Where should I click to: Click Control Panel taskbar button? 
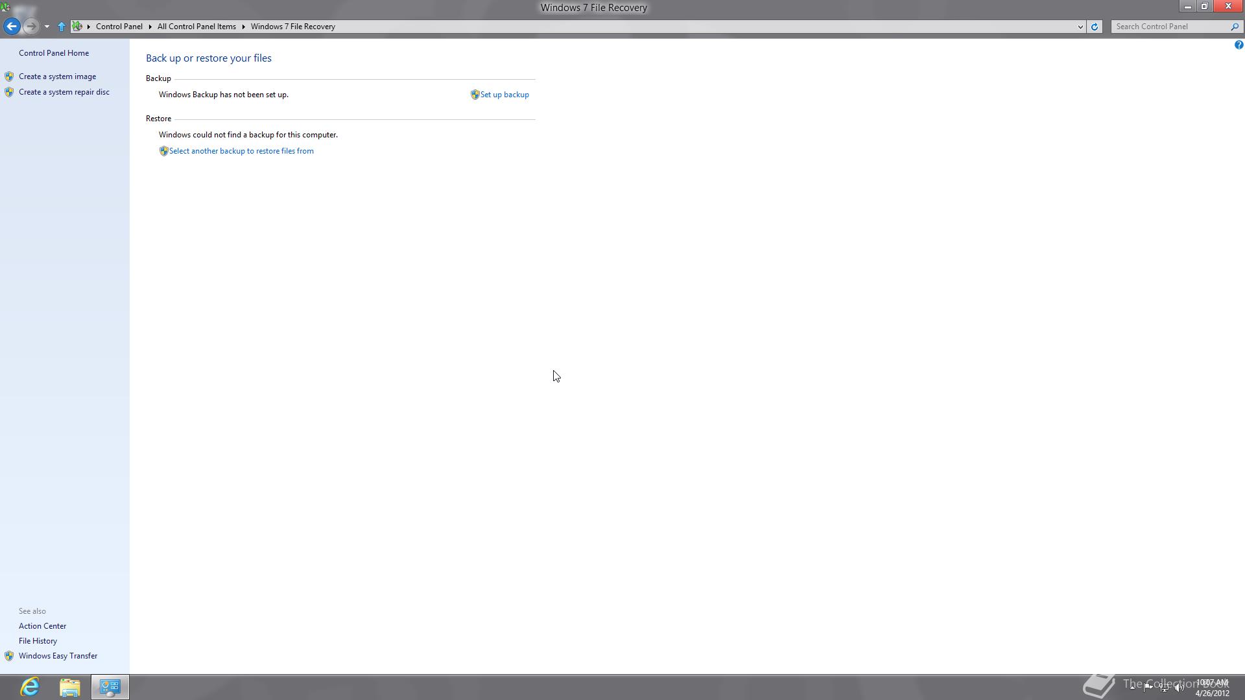tap(110, 687)
